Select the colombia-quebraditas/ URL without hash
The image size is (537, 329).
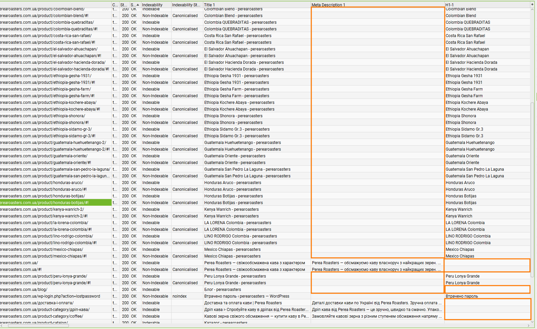47,22
